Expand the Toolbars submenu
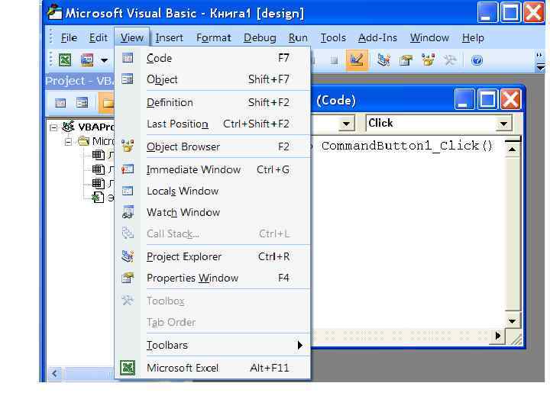The image size is (550, 412). point(213,346)
